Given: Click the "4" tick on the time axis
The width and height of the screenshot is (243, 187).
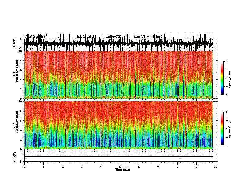Looking at the screenshot, I should pos(101,167).
